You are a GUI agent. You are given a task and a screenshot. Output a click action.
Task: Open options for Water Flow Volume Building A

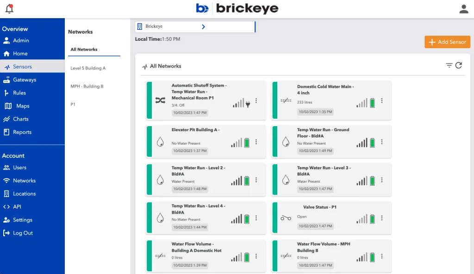(x=256, y=256)
